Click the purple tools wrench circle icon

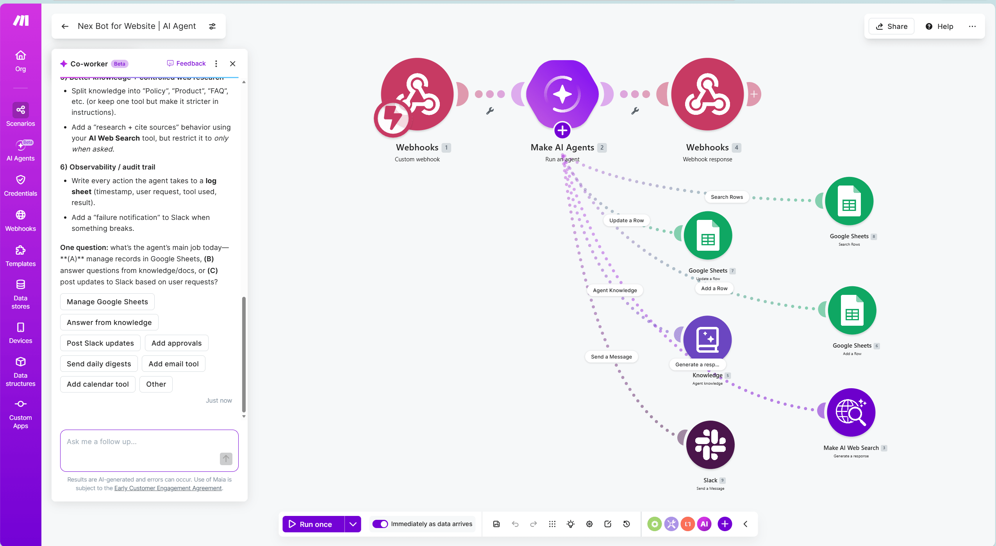(671, 524)
